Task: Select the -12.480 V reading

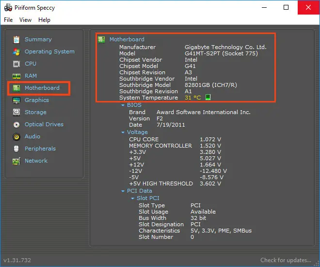Action: [213, 171]
